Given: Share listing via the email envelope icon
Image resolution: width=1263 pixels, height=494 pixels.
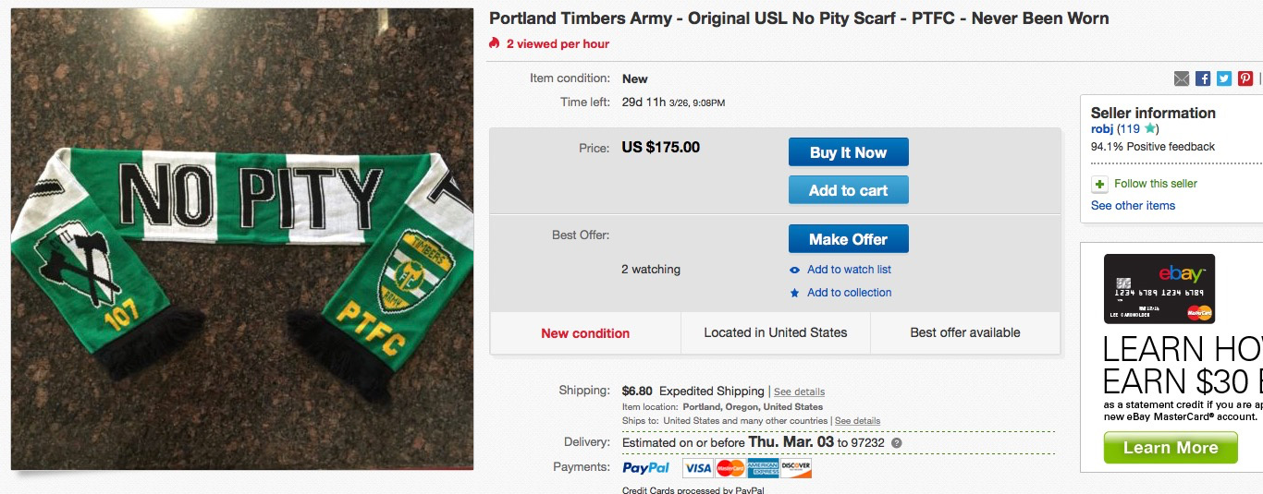Looking at the screenshot, I should point(1182,78).
